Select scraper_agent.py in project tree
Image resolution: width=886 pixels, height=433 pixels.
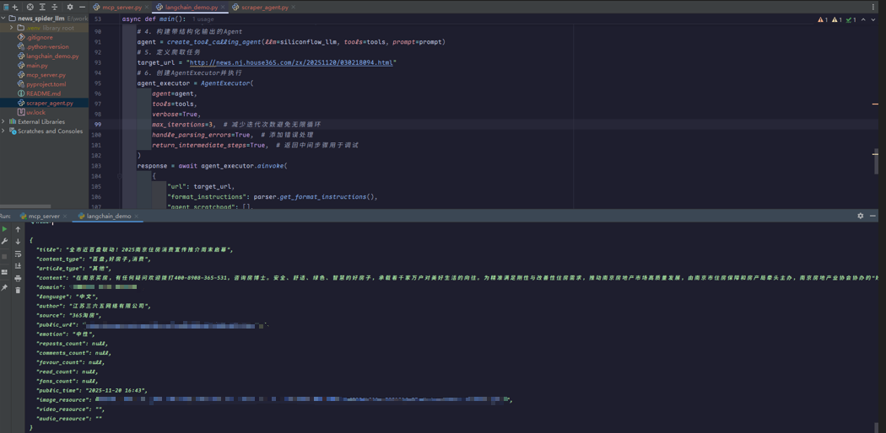click(49, 103)
